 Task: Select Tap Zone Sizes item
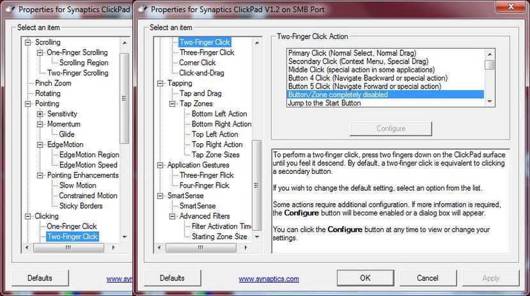point(215,155)
